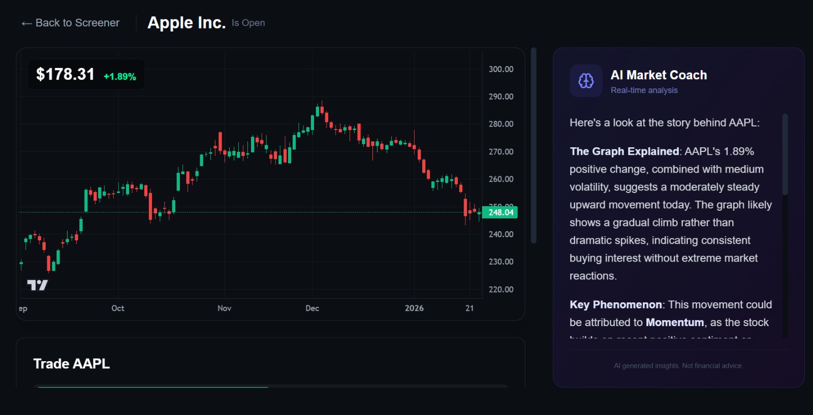The height and width of the screenshot is (415, 813).
Task: Click the AI coach panel scrollbar
Action: coord(785,154)
